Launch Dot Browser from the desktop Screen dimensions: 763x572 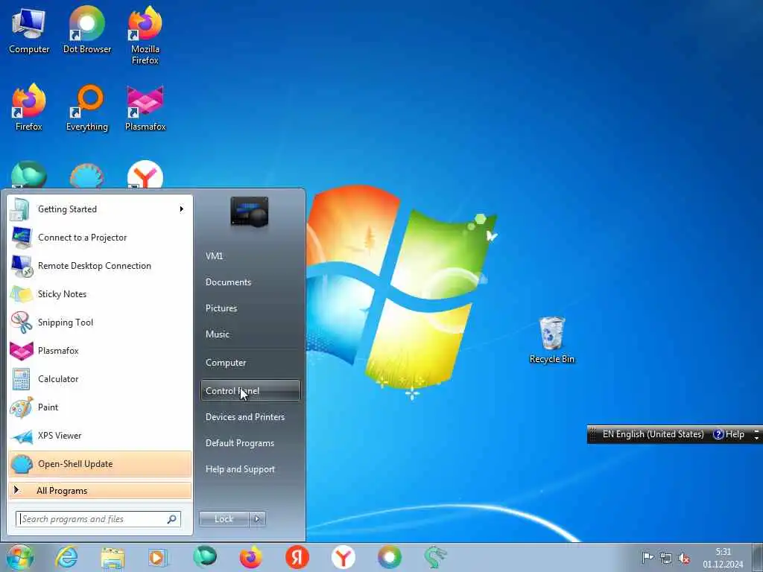[87, 31]
